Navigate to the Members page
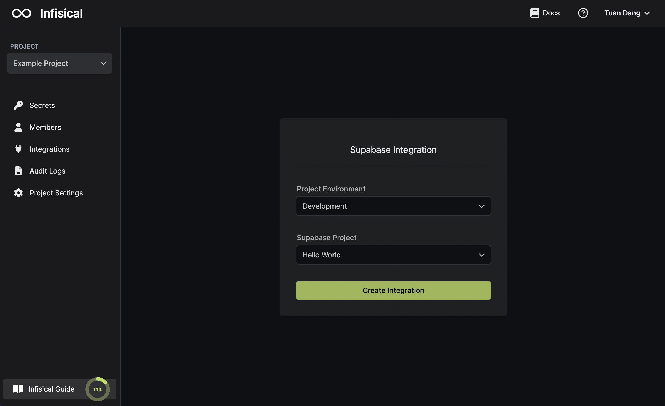The height and width of the screenshot is (406, 665). tap(45, 127)
